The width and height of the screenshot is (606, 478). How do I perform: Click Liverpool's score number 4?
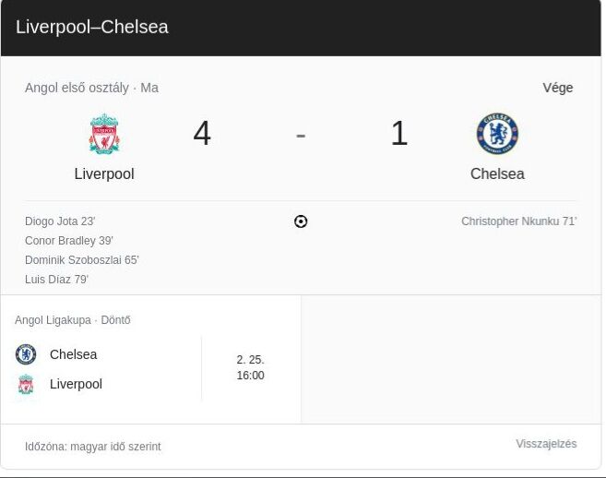[x=202, y=134]
